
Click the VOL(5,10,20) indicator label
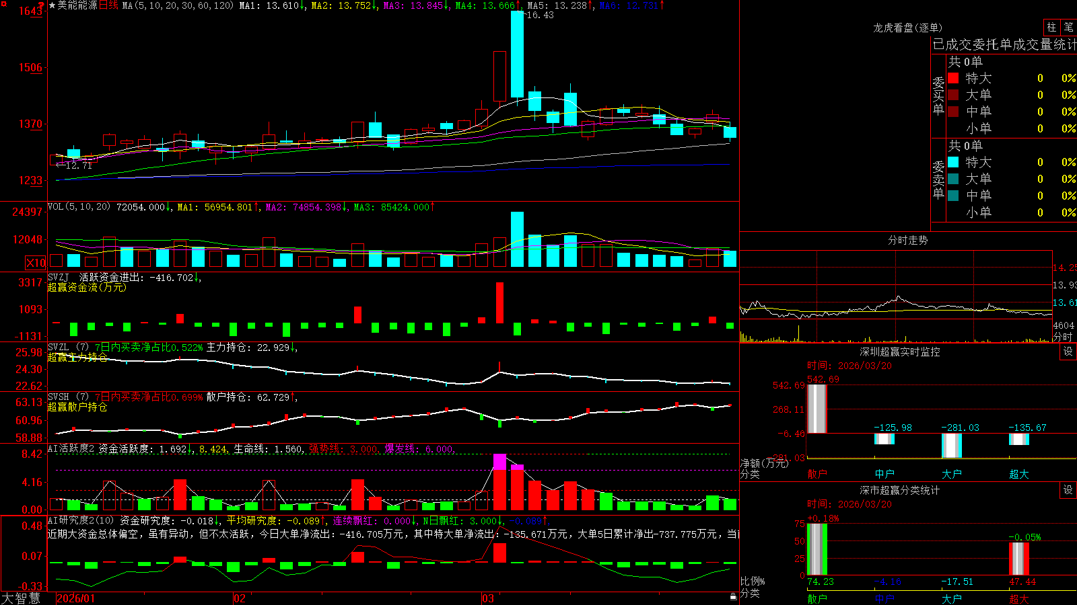tap(79, 207)
